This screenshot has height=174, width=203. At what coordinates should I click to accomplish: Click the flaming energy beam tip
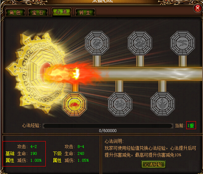pyautogui.click(x=76, y=74)
